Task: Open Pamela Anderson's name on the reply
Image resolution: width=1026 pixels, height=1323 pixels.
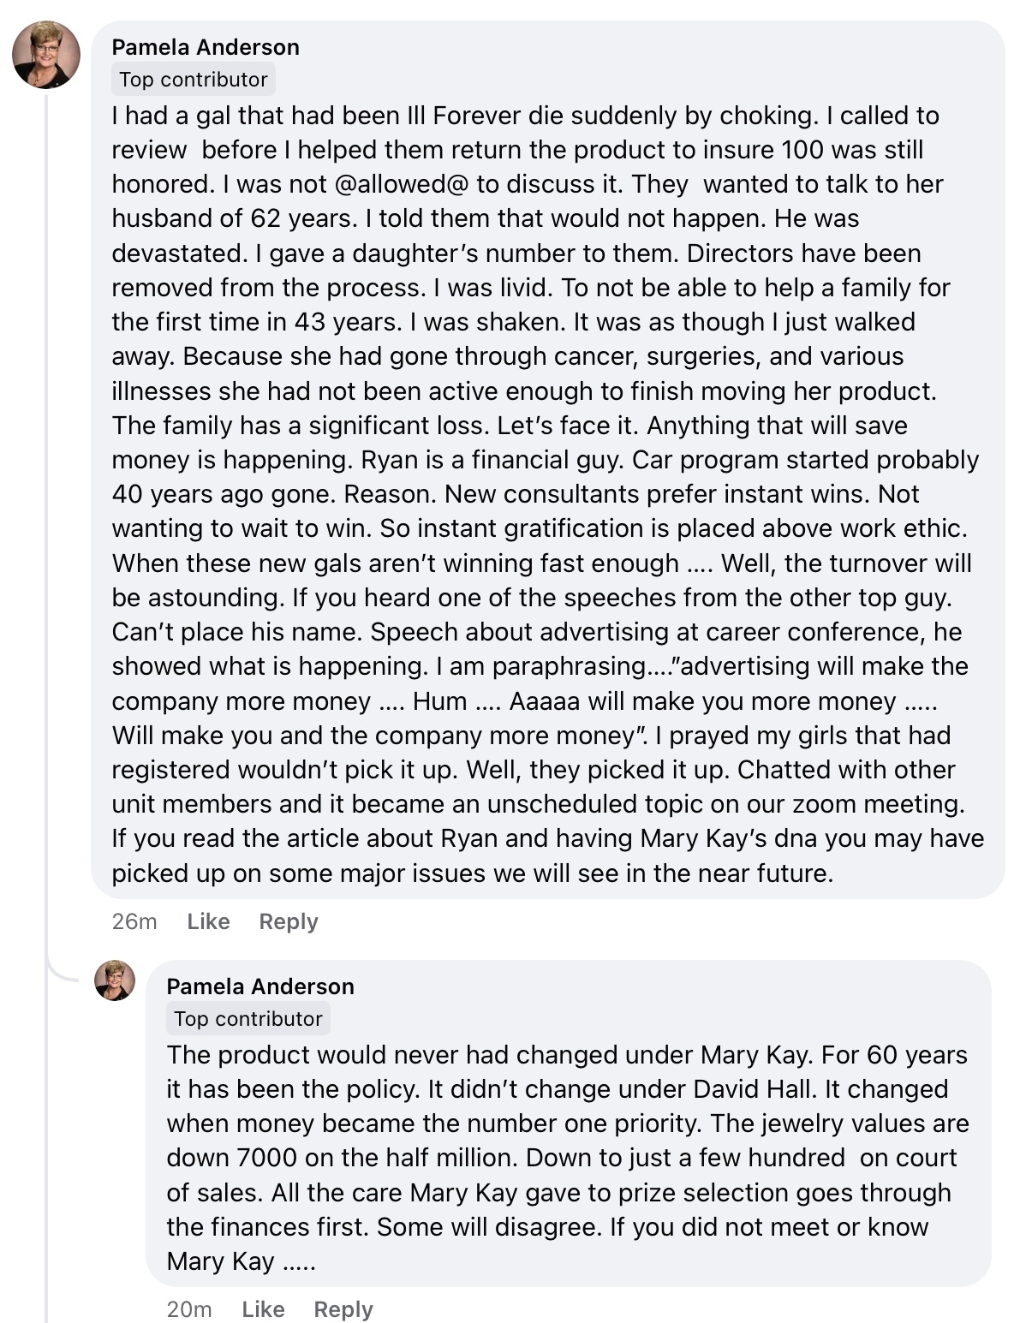Action: coord(260,986)
